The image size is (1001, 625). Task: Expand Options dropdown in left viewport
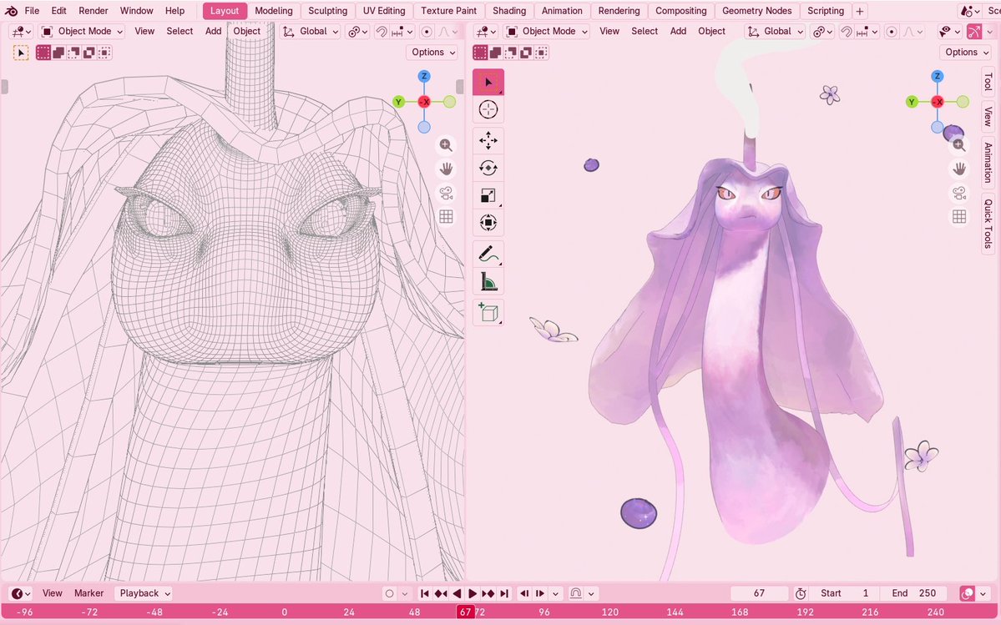click(x=432, y=53)
